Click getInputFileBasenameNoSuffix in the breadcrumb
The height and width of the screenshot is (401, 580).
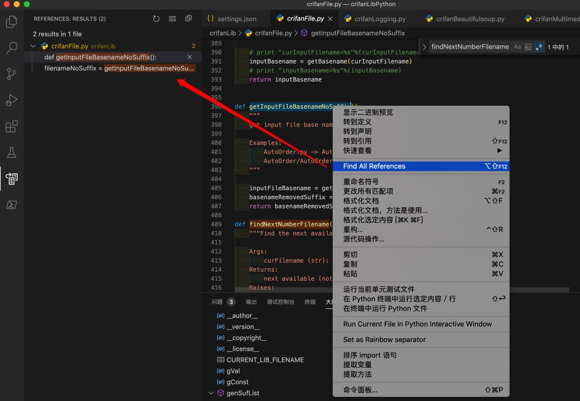pos(358,33)
